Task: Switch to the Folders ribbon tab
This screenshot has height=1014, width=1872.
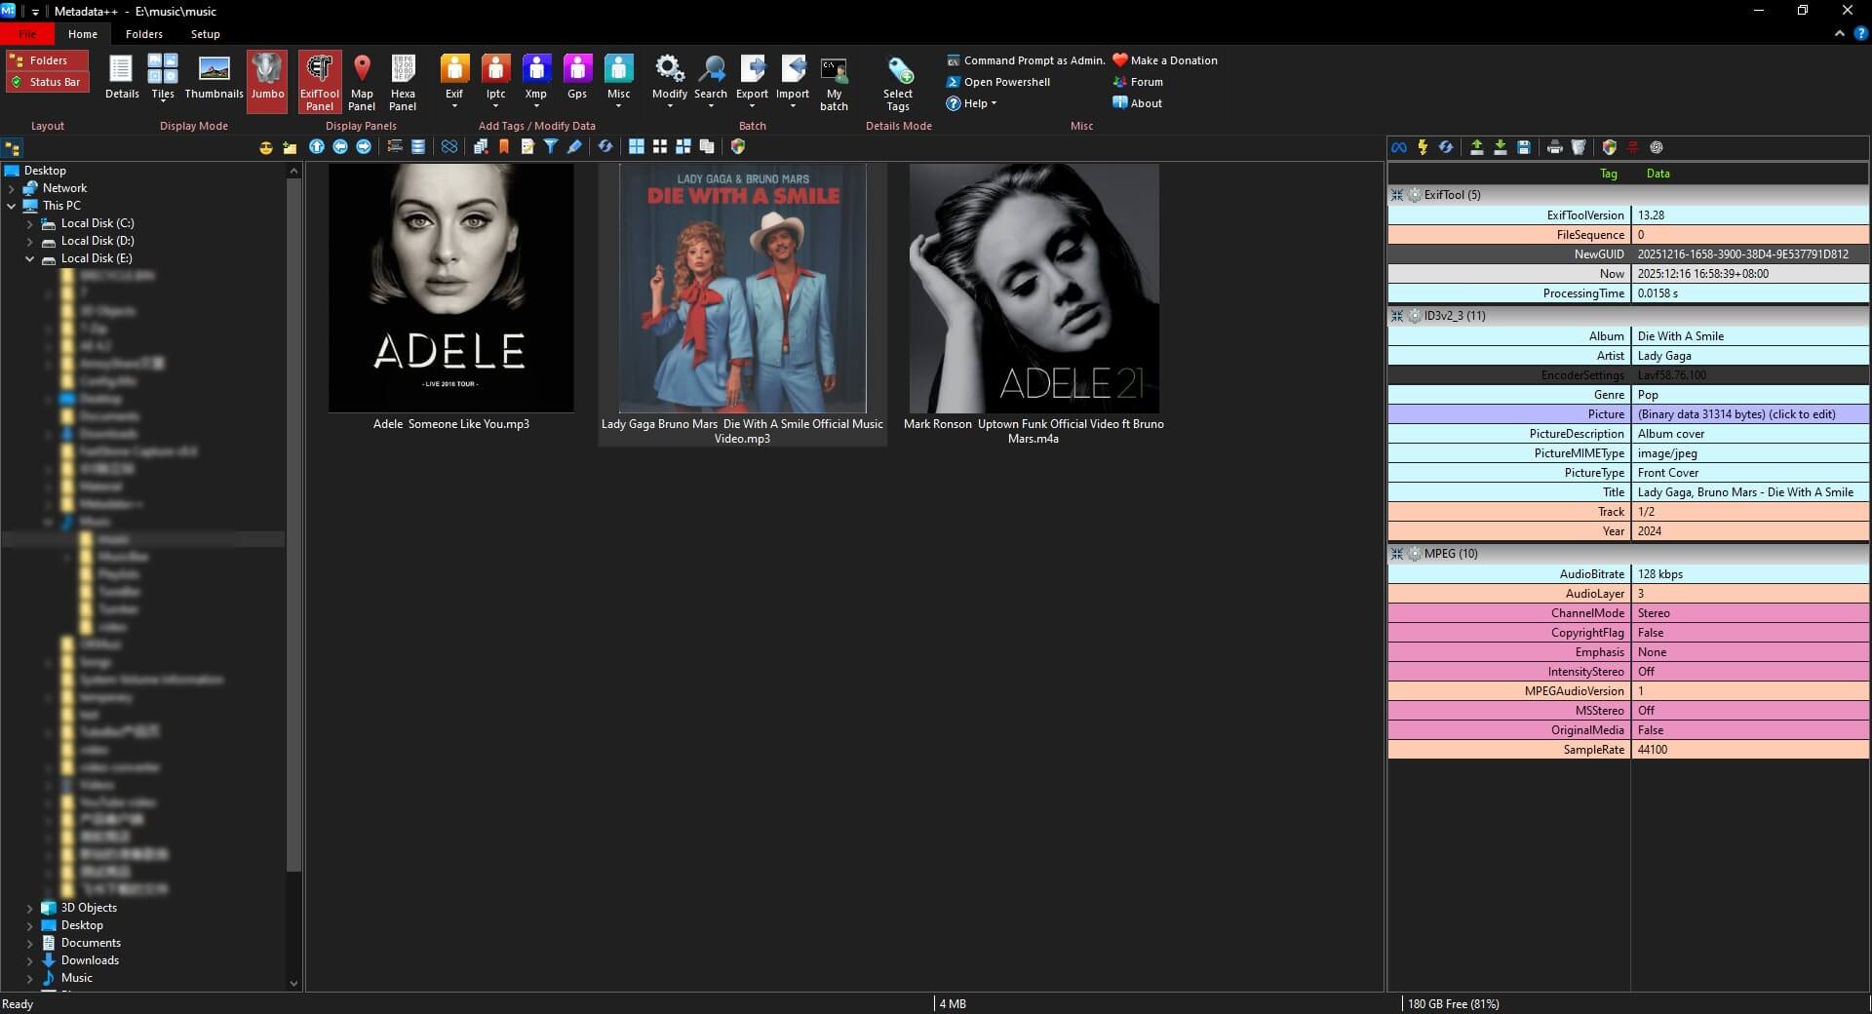Action: pyautogui.click(x=144, y=34)
